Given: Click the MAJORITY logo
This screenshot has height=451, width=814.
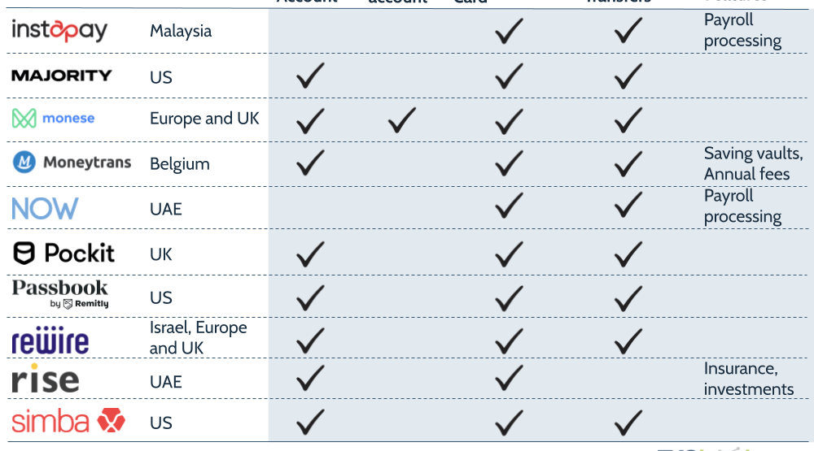Looking at the screenshot, I should tap(62, 76).
